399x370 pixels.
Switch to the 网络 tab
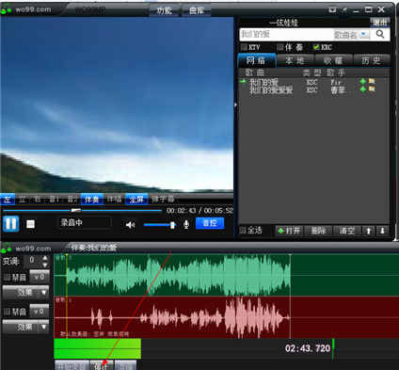256,60
